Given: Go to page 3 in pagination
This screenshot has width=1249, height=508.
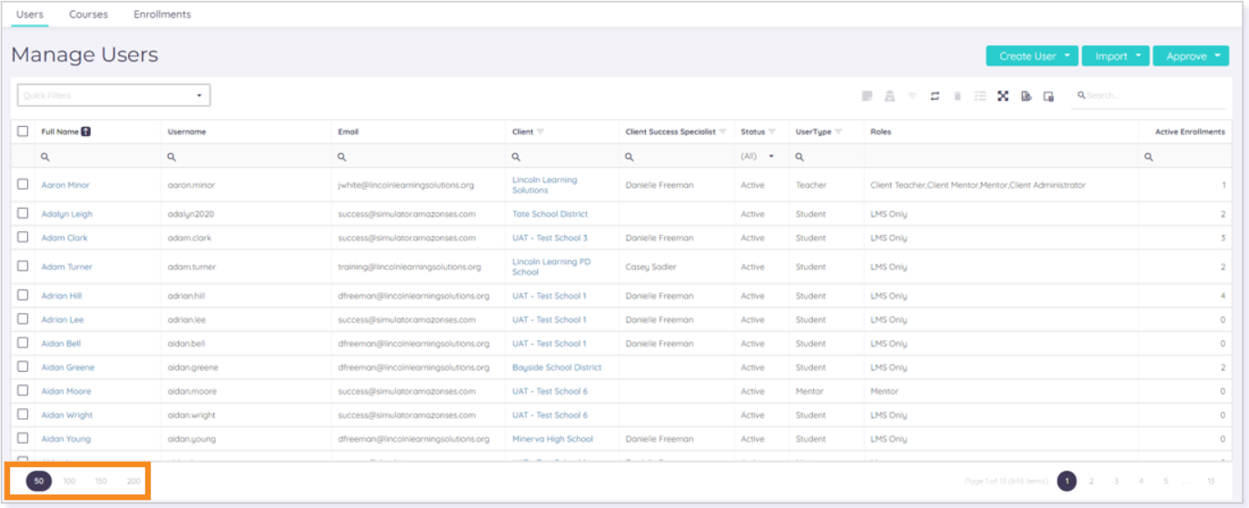Looking at the screenshot, I should click(x=1116, y=481).
